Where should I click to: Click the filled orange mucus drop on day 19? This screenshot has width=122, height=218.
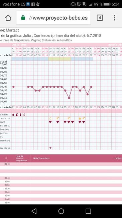click(x=80, y=118)
